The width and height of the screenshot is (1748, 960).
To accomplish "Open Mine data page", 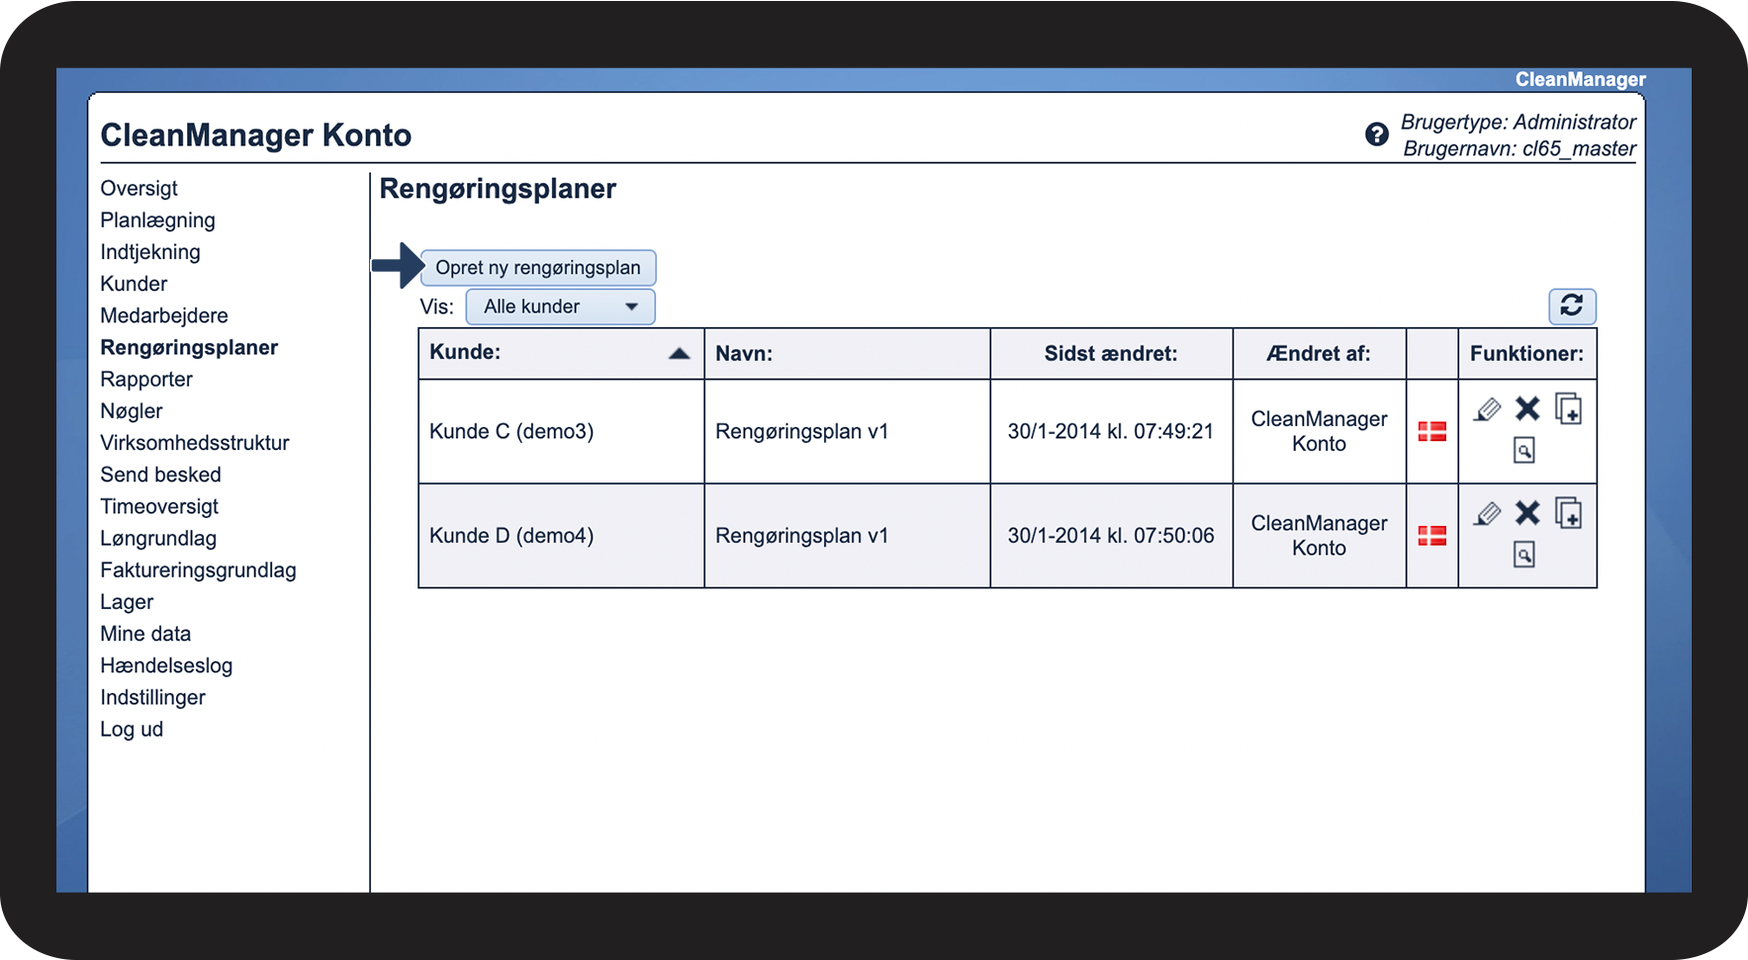I will [145, 634].
